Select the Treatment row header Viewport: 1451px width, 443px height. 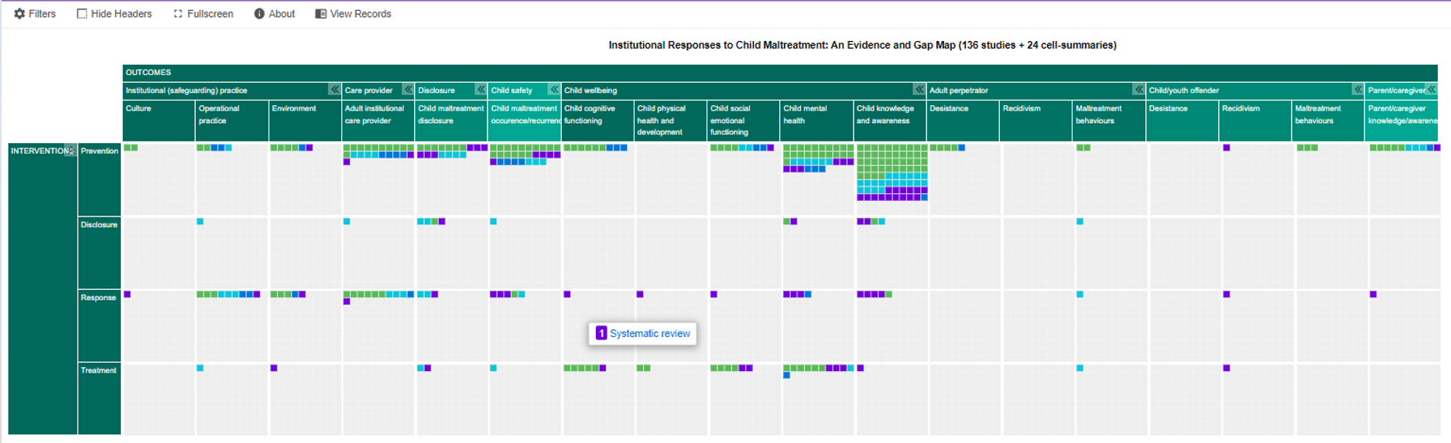click(x=98, y=371)
